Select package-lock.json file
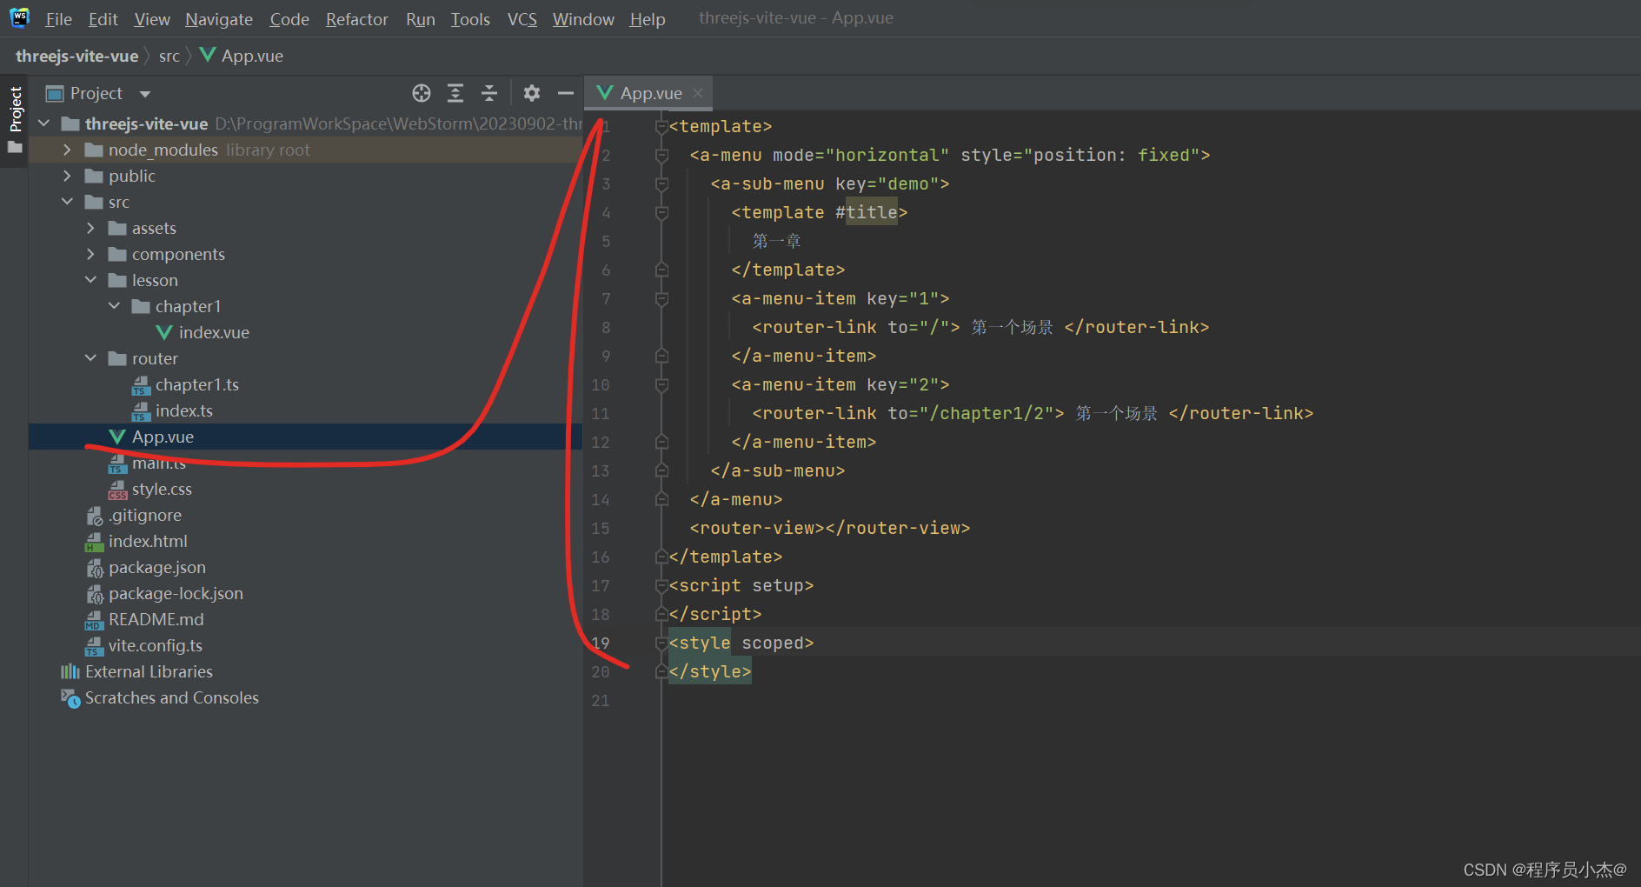Viewport: 1641px width, 887px height. (176, 593)
